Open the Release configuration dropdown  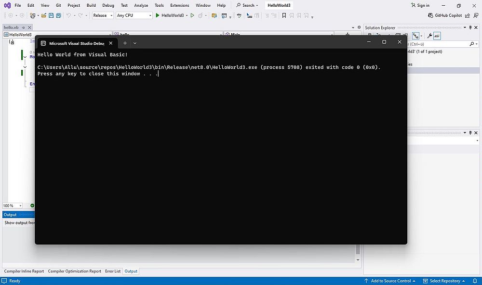[103, 15]
